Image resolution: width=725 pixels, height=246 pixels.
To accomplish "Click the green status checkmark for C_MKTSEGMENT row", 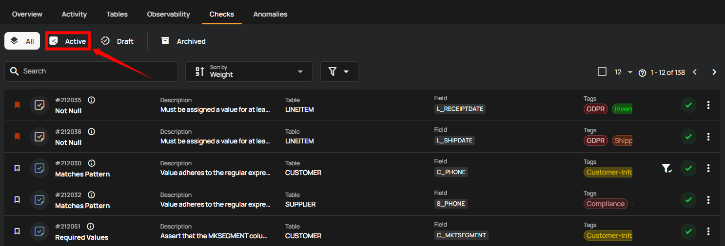I will click(688, 231).
